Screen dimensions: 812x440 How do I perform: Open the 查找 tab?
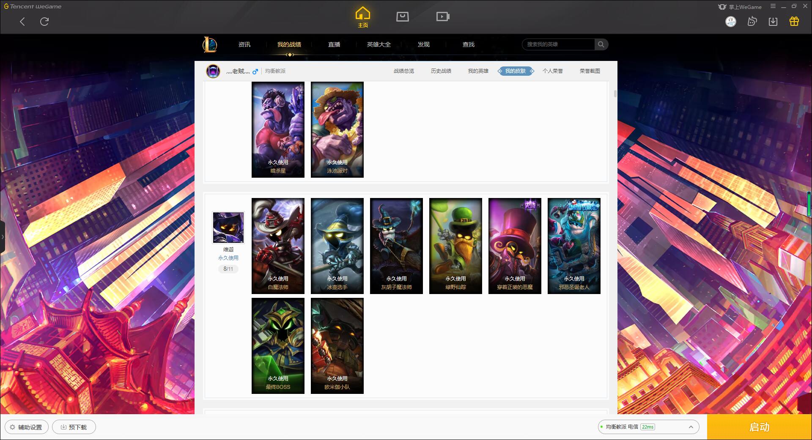coord(469,44)
